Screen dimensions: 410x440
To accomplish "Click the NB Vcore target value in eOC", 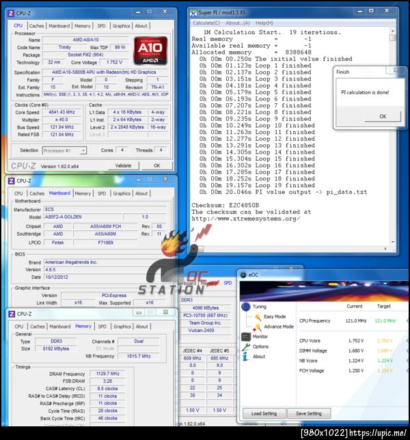I will coord(385,361).
